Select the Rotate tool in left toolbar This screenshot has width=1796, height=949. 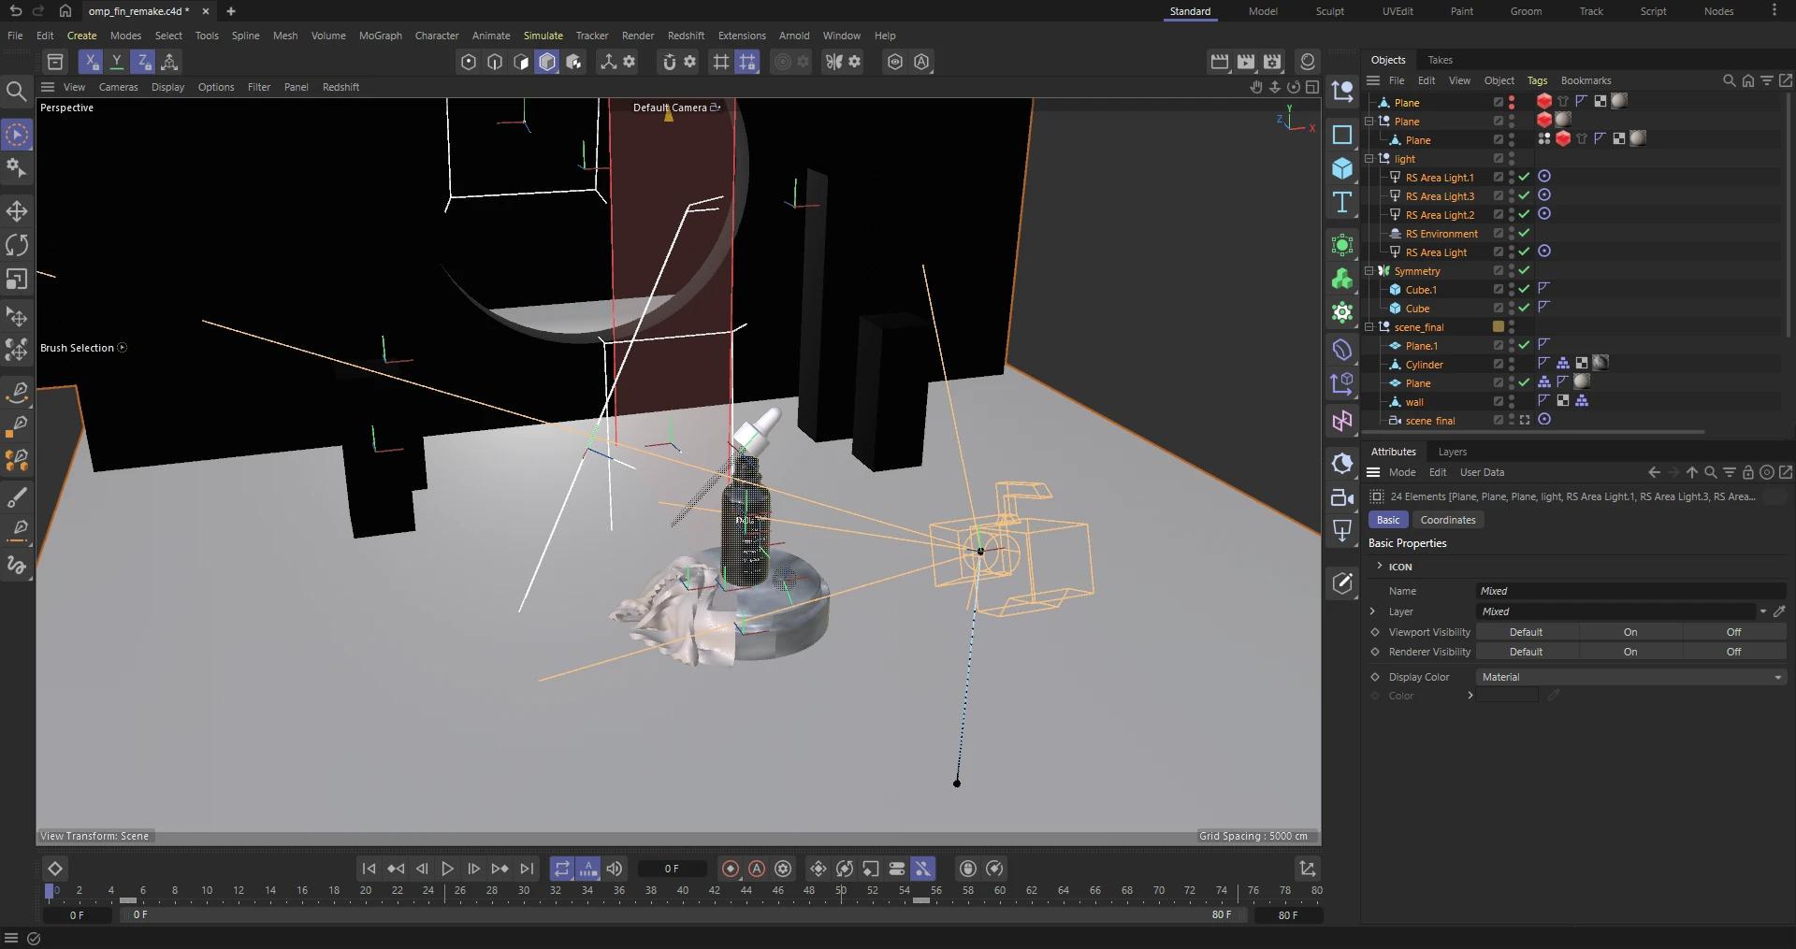(17, 245)
